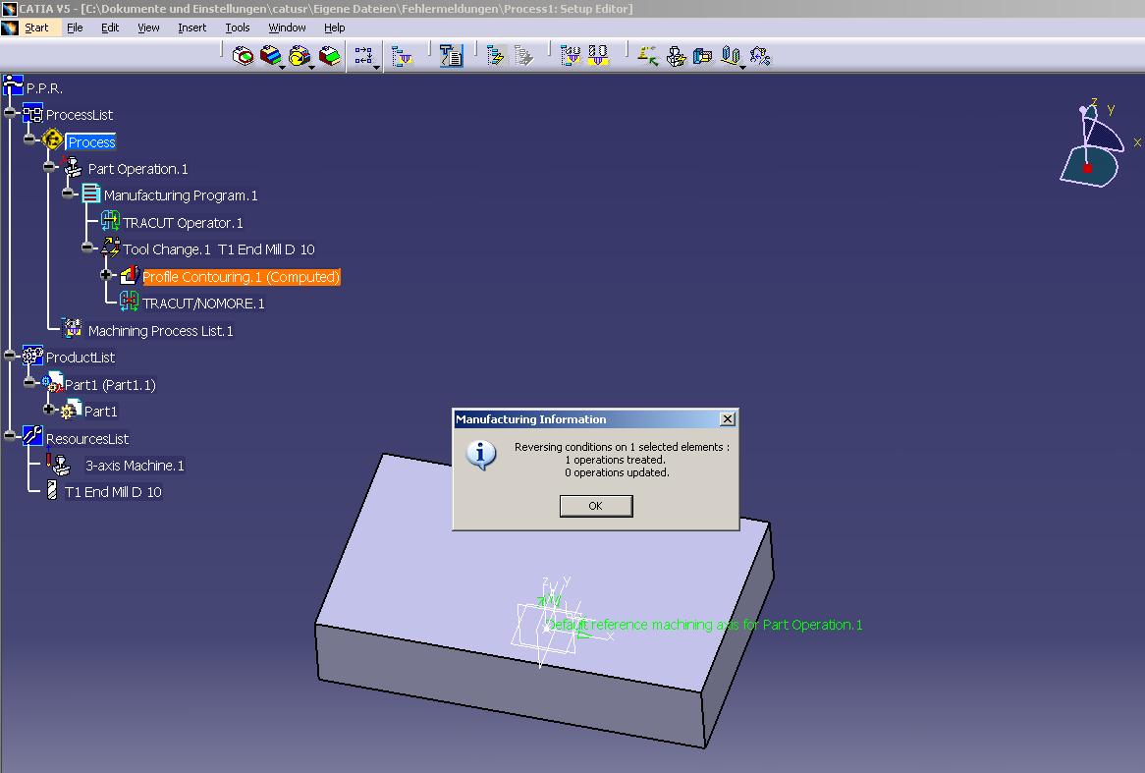The image size is (1145, 773).
Task: Click the TRACUT Operator.1 node icon
Action: (110, 221)
